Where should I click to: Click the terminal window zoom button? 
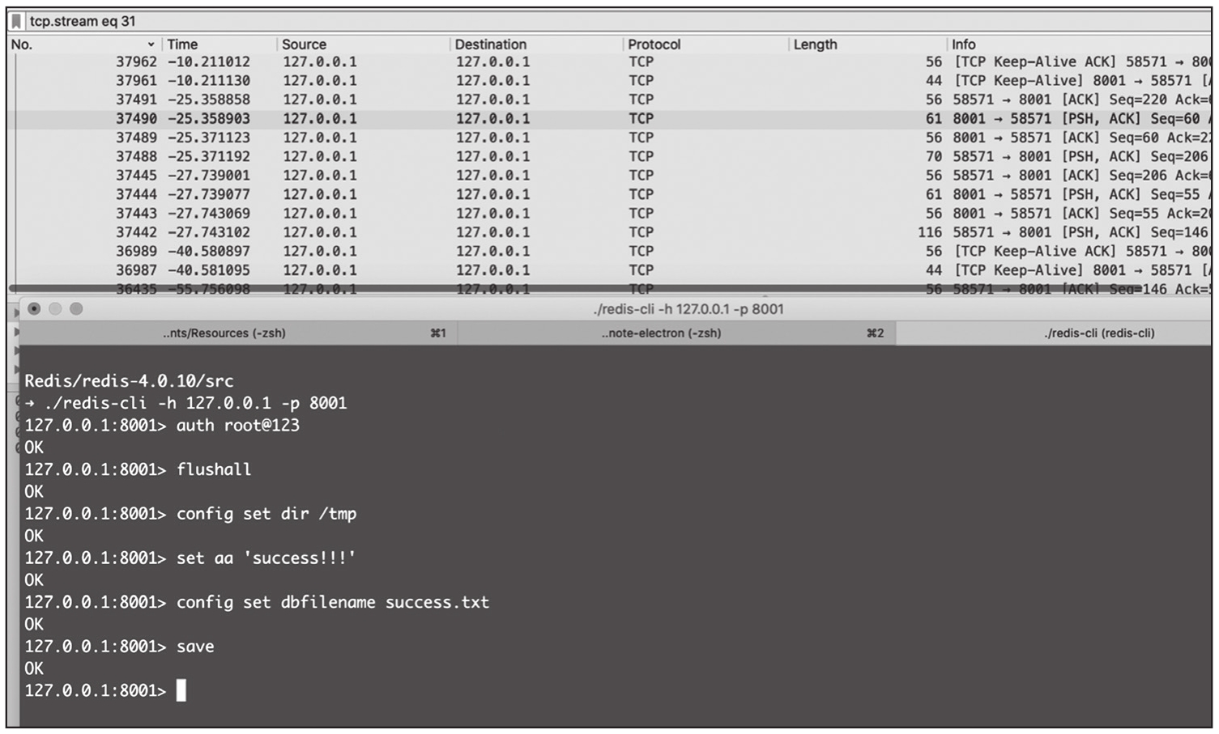[x=76, y=308]
